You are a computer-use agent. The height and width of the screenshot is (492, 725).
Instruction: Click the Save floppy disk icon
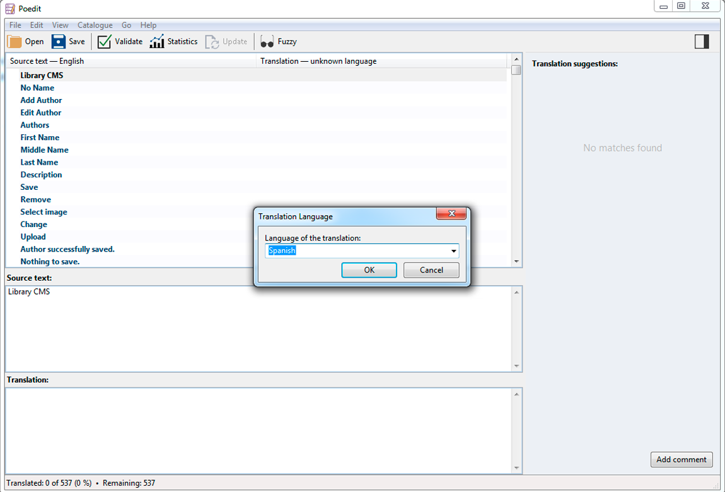click(59, 42)
